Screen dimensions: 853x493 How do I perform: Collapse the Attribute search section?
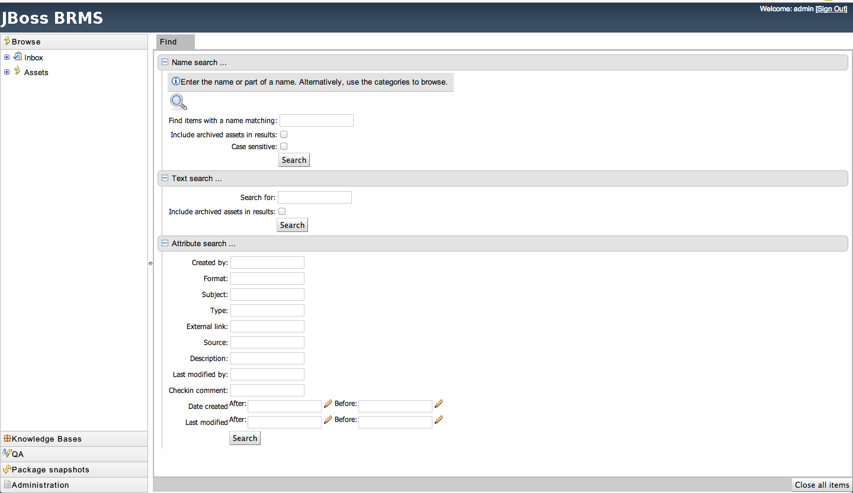coord(165,243)
